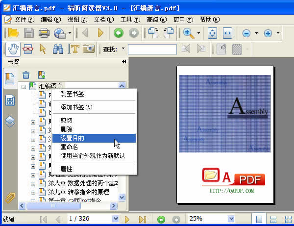Click last page button in status bar
294x226 pixels.
tap(142, 219)
